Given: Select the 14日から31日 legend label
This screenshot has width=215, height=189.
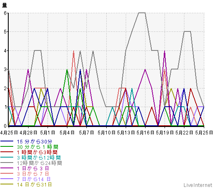Looking at the screenshot, I should (x=34, y=184).
